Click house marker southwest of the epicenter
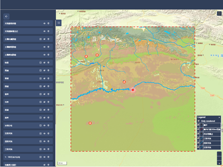Screen dimensions: 223x167 [90, 123]
